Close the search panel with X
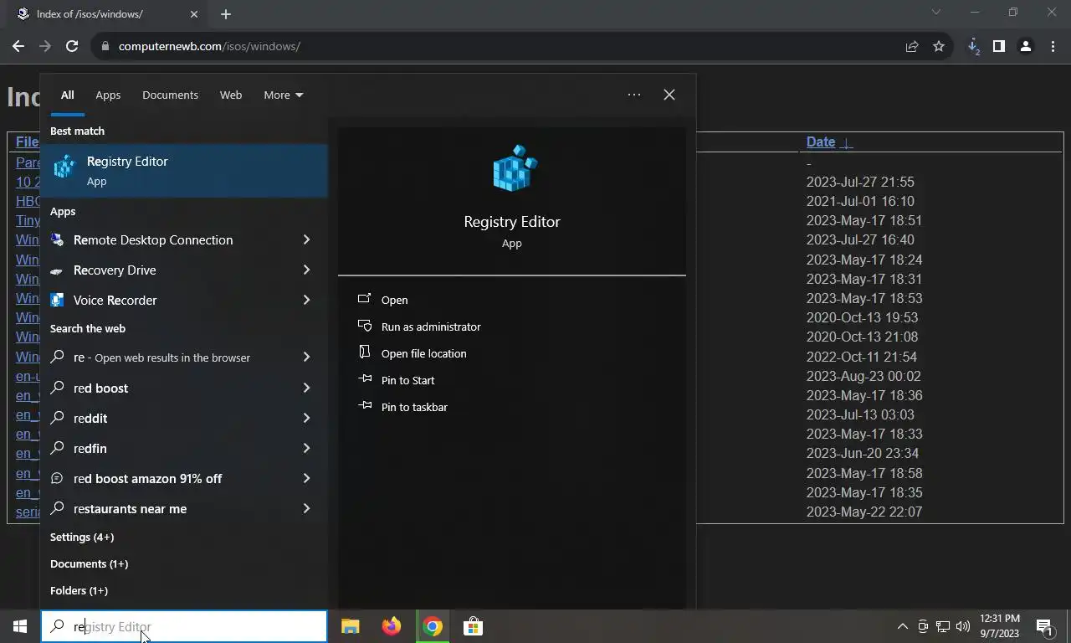The height and width of the screenshot is (643, 1071). [x=669, y=95]
